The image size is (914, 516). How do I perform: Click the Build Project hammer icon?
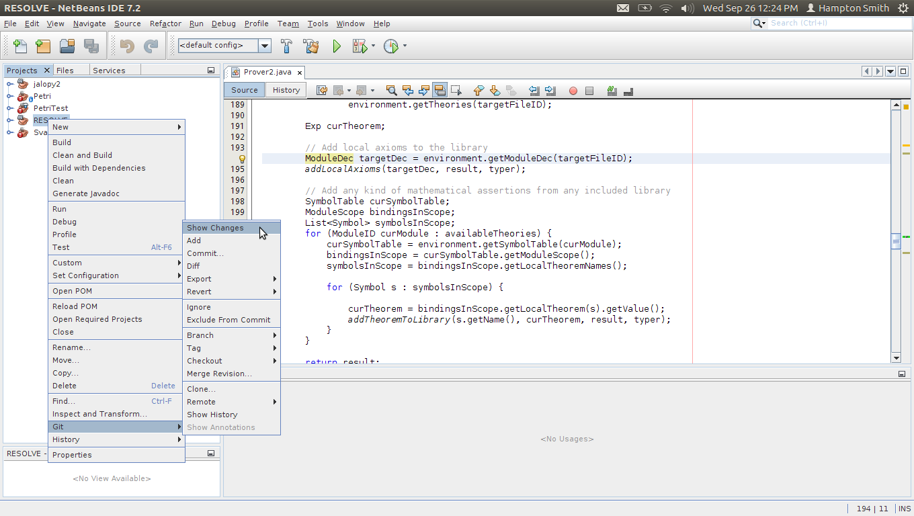(286, 46)
